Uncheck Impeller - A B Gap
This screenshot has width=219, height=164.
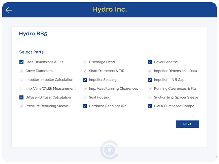point(150,80)
